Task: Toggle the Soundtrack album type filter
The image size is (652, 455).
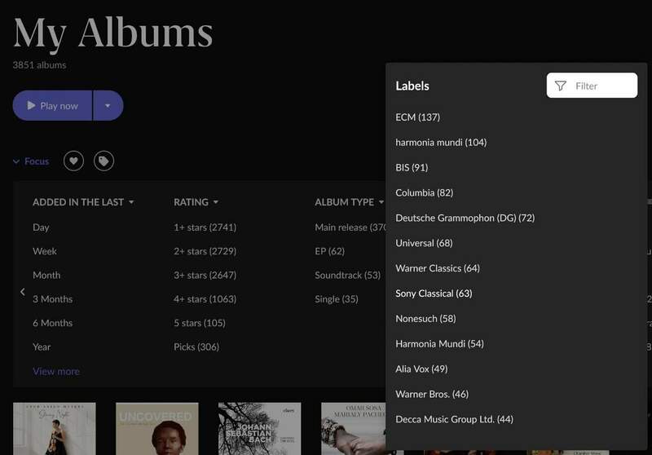Action: click(348, 276)
